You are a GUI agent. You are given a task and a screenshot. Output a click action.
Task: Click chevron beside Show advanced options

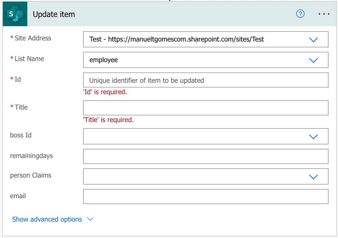pyautogui.click(x=90, y=219)
